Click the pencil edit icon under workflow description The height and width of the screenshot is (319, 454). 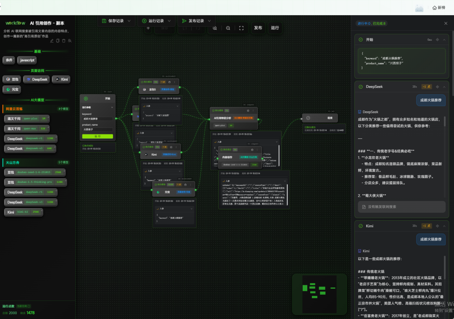(x=52, y=41)
